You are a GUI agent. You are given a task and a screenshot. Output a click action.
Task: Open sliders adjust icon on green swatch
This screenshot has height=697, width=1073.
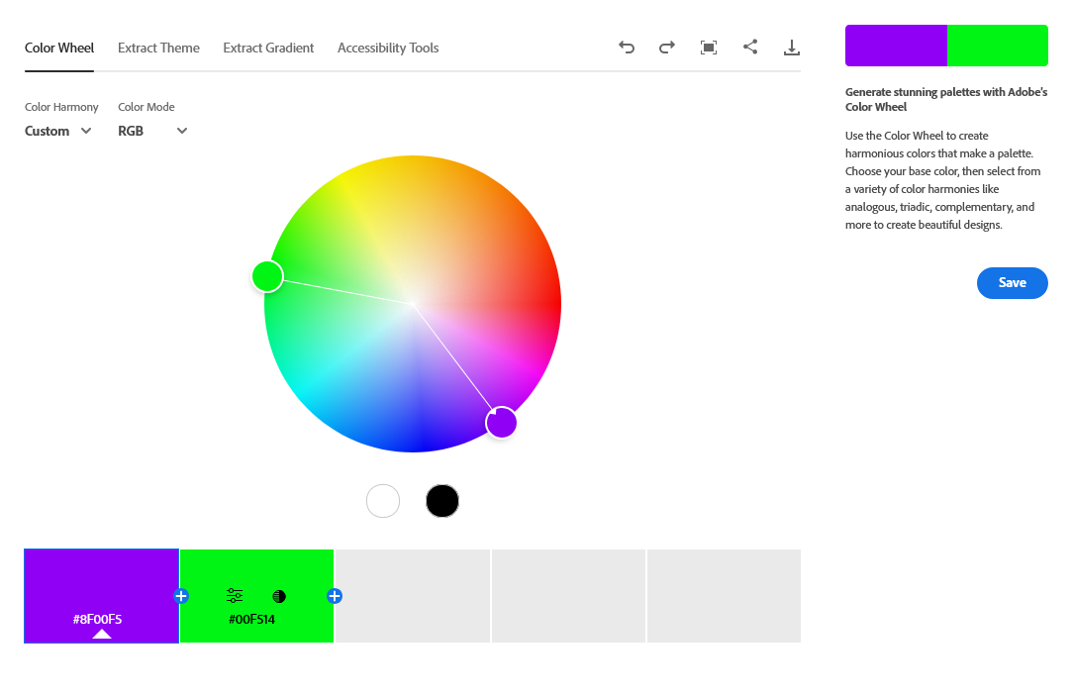coord(235,596)
